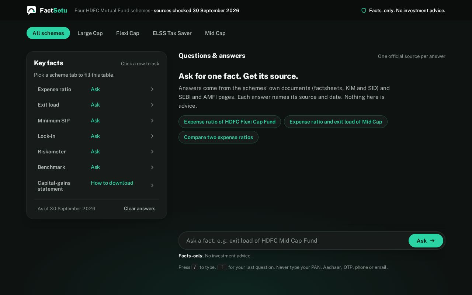Click the shield icon beside Facts-only notice
This screenshot has height=295, width=472.
coord(364,11)
